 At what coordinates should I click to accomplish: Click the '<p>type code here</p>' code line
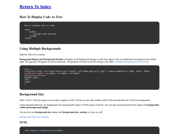coord(45,34)
